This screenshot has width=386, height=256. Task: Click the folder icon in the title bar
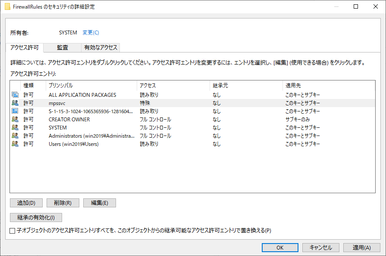(x=7, y=6)
